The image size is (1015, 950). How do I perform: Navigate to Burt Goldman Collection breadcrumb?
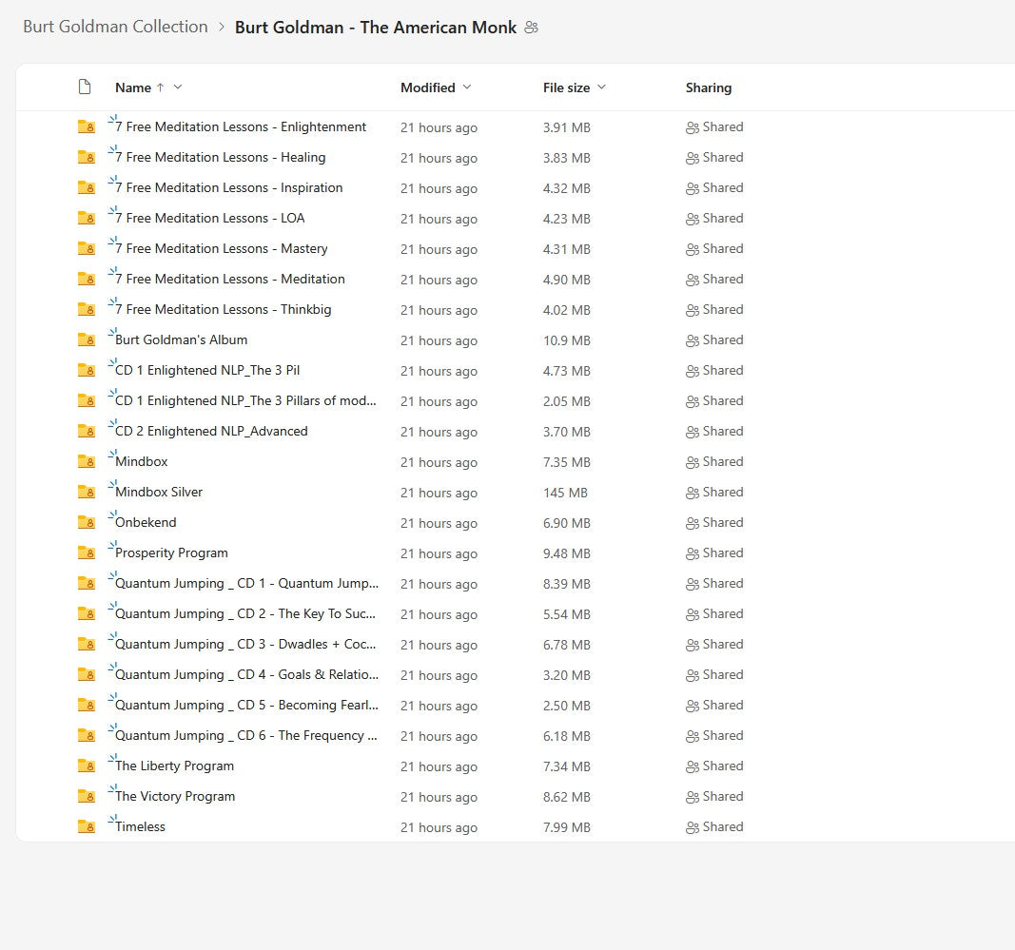[115, 27]
